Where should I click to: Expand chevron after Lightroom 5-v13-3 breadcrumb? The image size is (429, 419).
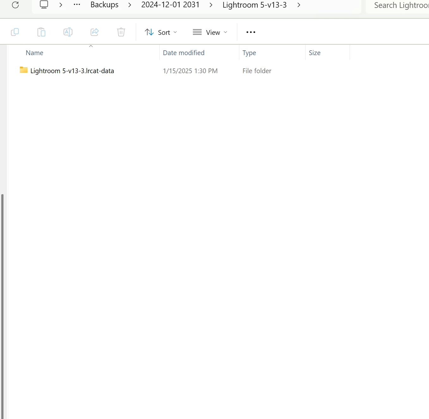[299, 5]
